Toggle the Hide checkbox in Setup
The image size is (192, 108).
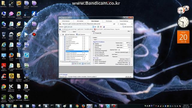131,31
